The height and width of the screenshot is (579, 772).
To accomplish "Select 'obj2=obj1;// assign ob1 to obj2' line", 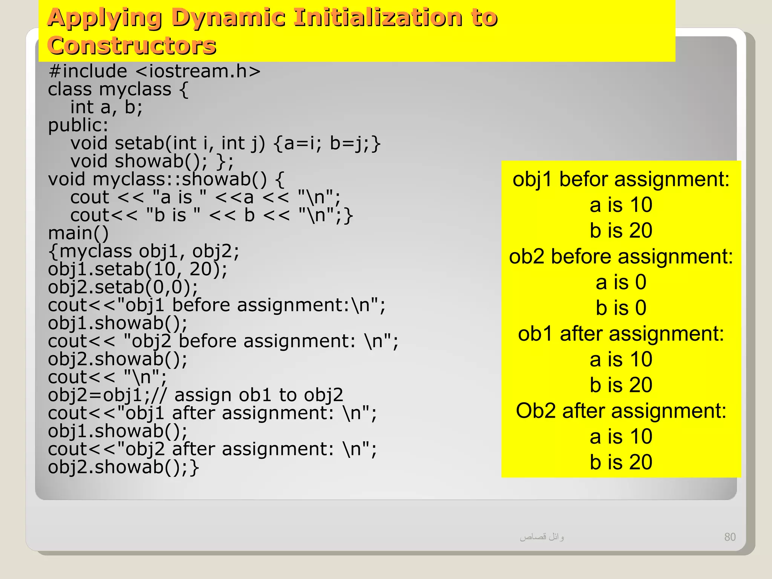I will [x=196, y=395].
